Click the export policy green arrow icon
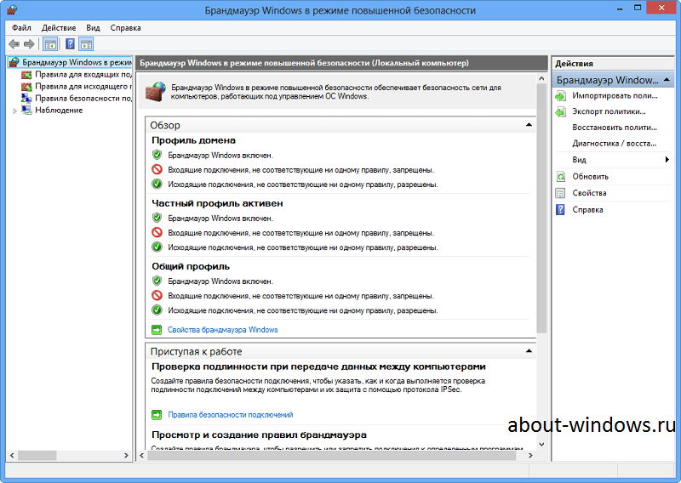 point(561,112)
